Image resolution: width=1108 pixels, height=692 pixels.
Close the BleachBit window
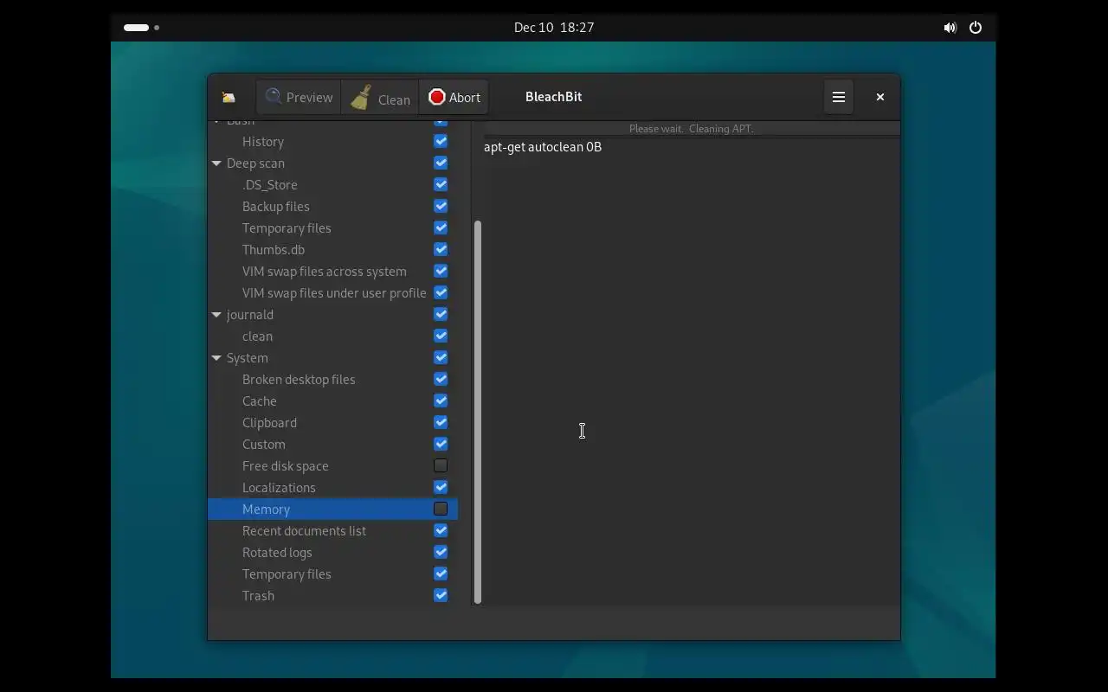tap(879, 97)
